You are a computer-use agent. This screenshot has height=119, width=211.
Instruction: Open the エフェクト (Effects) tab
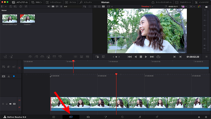[x=86, y=2]
